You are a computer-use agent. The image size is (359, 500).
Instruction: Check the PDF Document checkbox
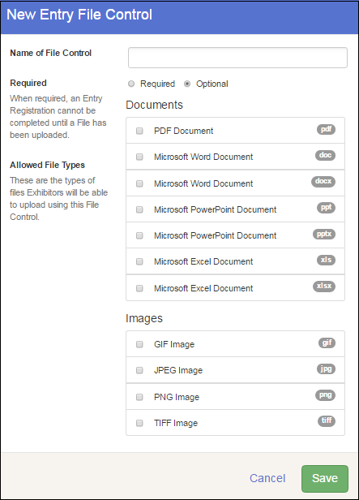[139, 131]
